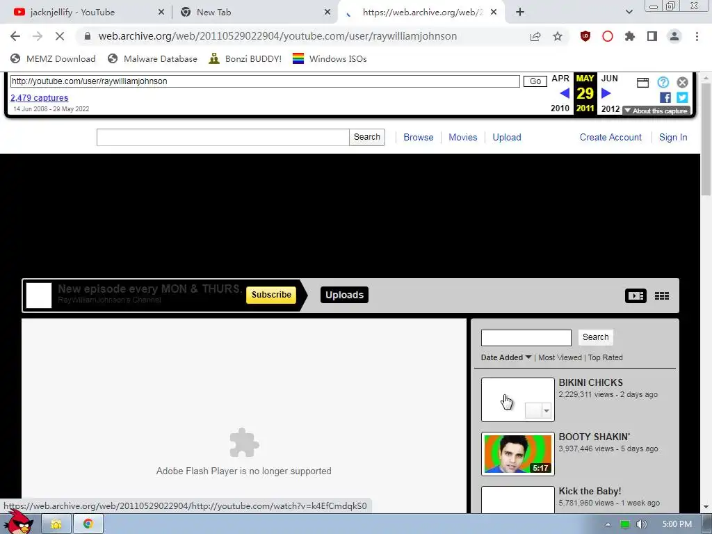712x534 pixels.
Task: Stop loading the page with X button
Action: [x=60, y=36]
